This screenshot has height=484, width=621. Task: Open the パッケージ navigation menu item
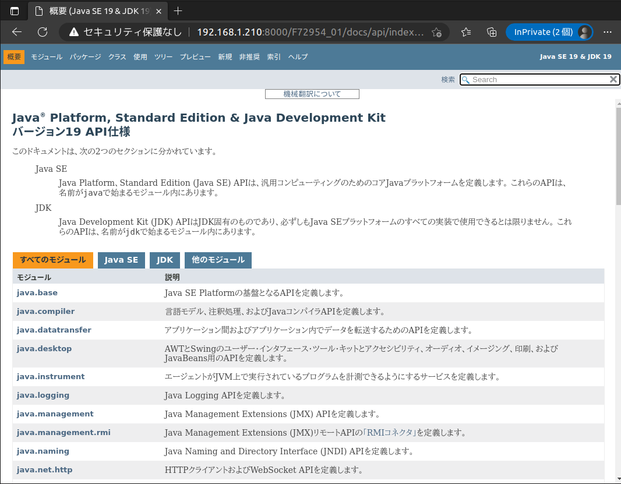(x=85, y=57)
